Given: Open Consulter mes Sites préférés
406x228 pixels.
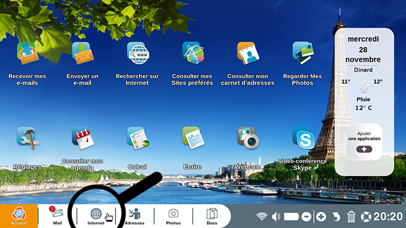Looking at the screenshot, I should click(x=193, y=54).
